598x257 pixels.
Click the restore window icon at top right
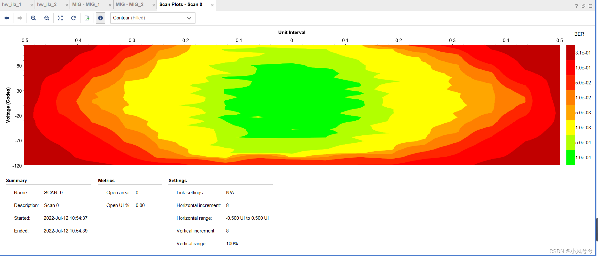click(x=583, y=6)
